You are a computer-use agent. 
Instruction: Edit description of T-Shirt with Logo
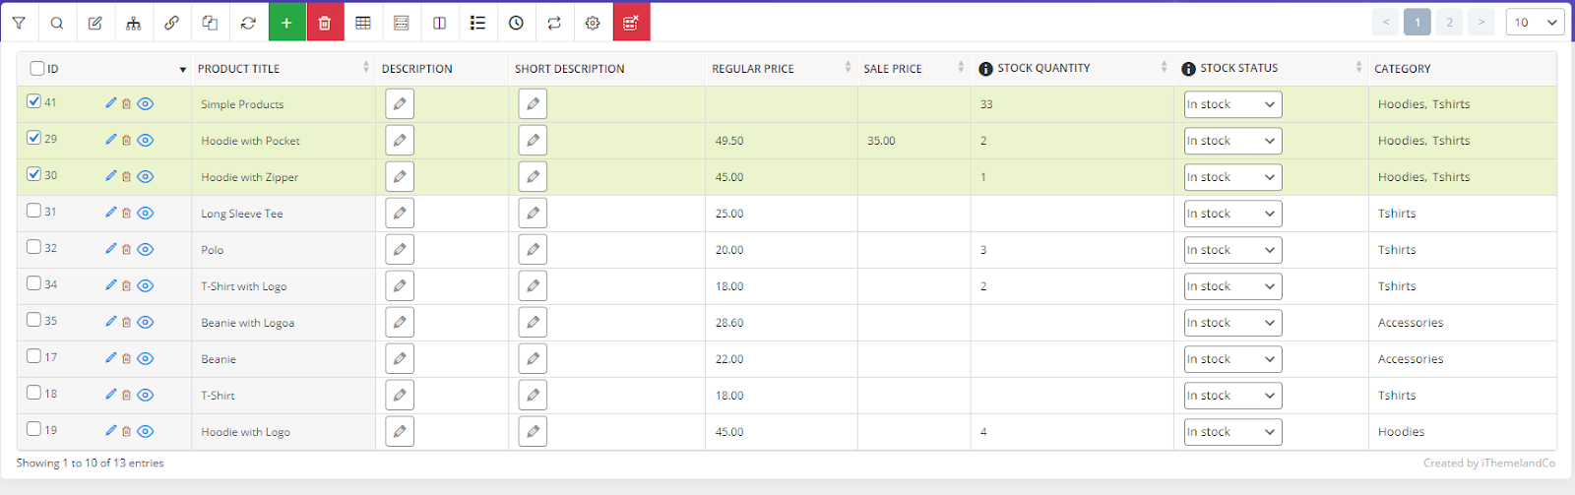pos(400,286)
